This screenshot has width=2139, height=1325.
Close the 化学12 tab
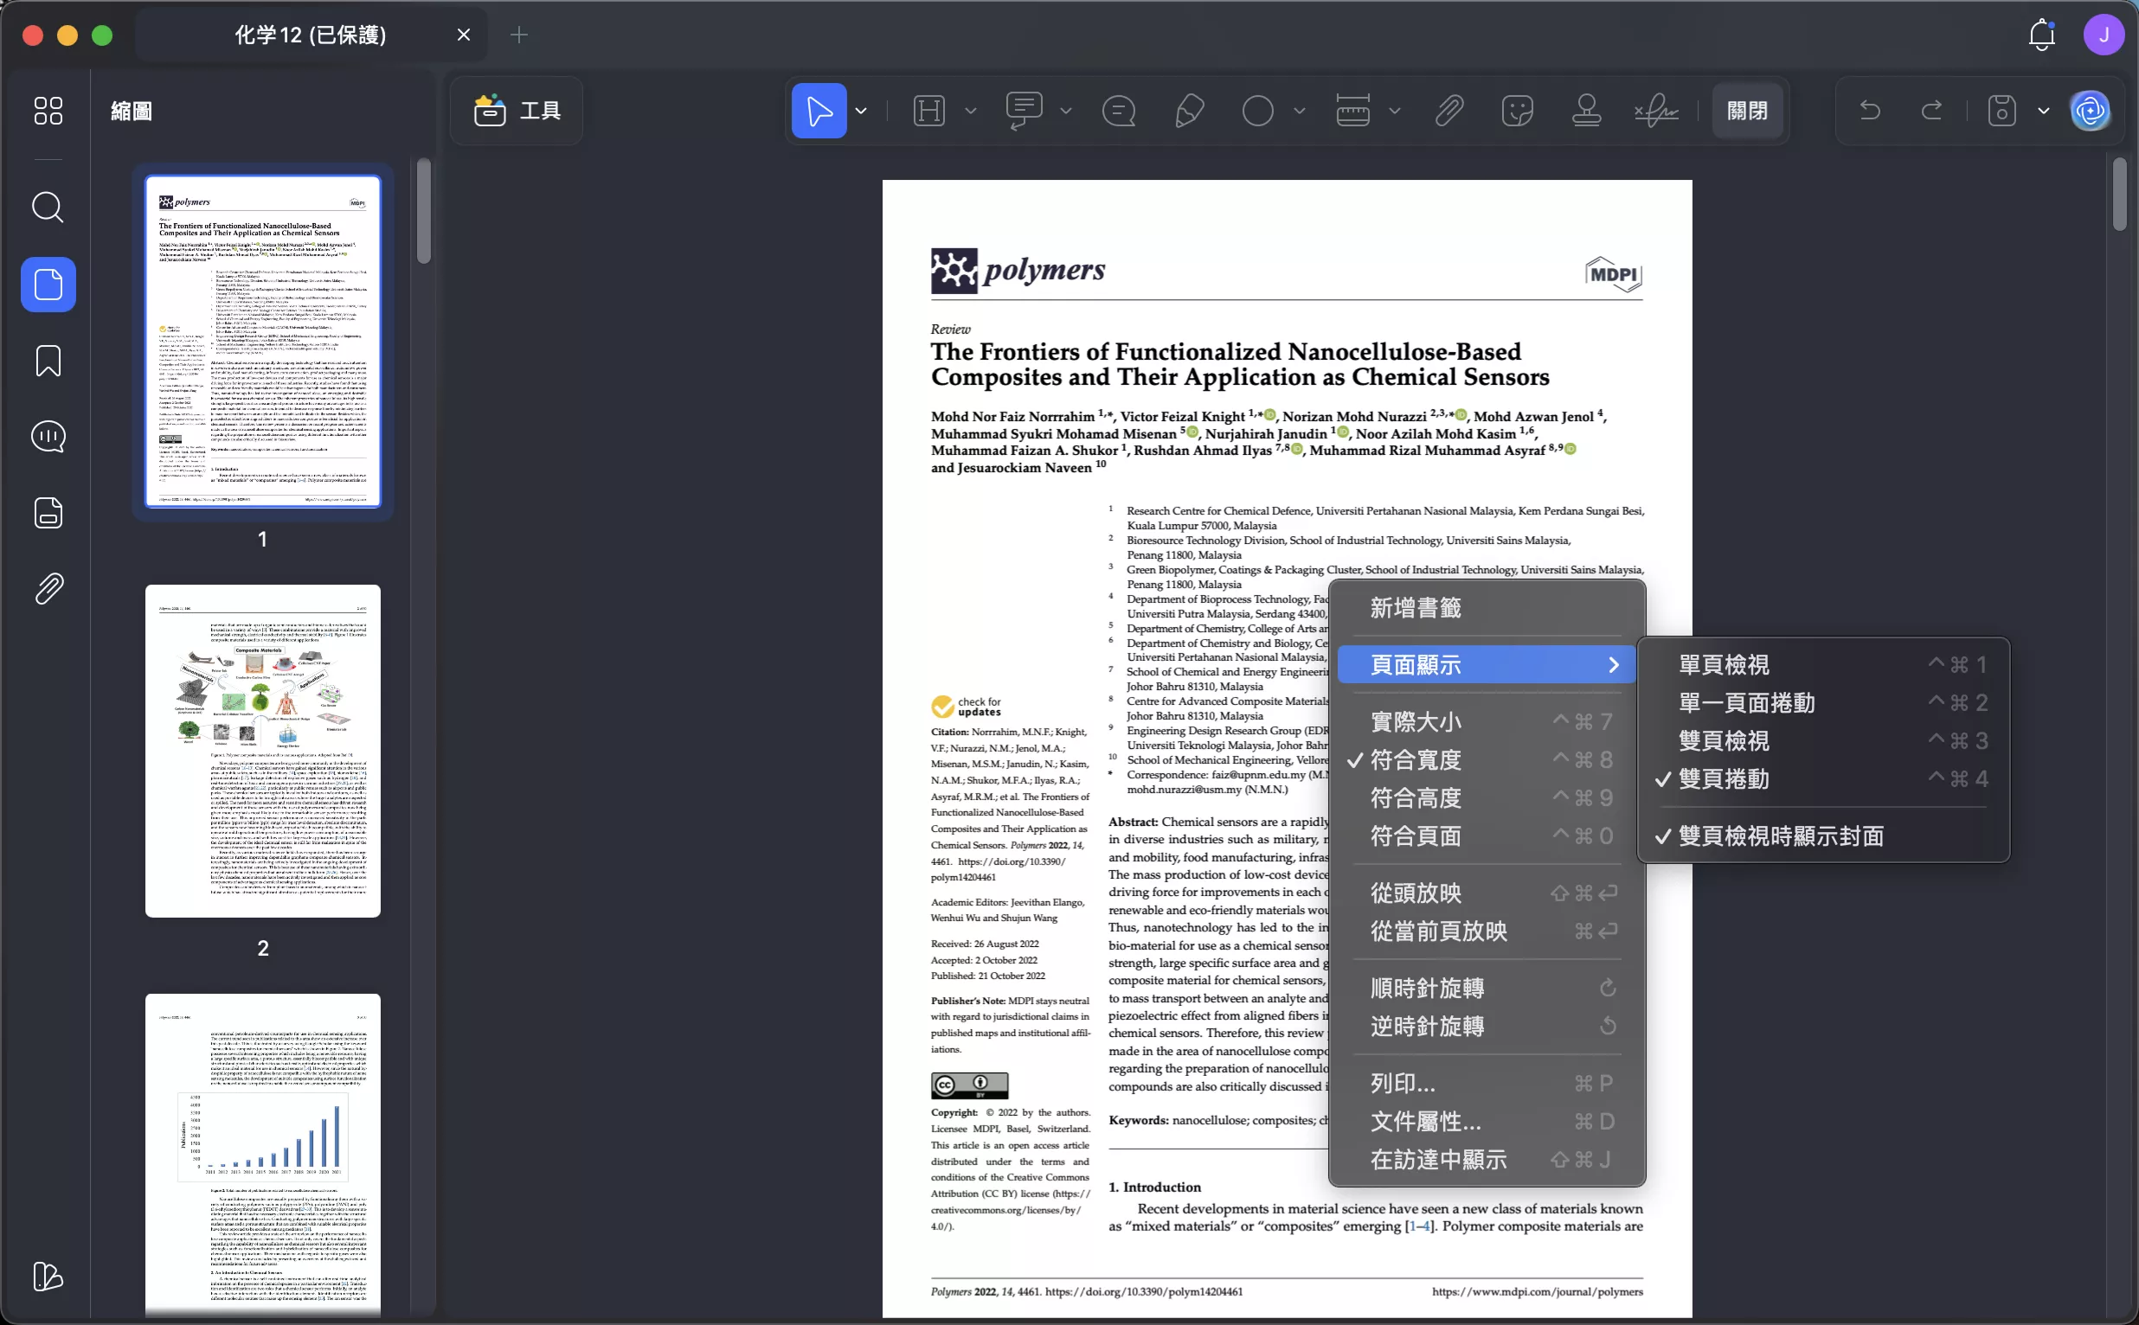(464, 35)
